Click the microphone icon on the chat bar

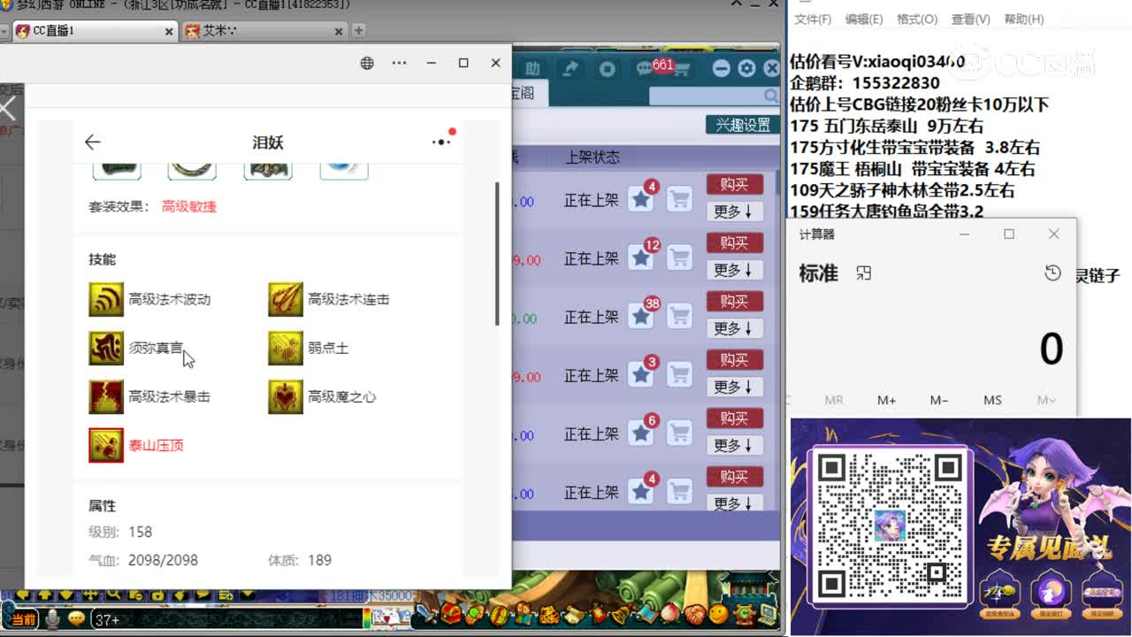[x=51, y=619]
